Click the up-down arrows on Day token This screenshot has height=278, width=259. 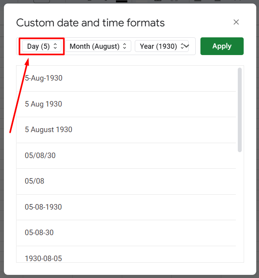[55, 46]
